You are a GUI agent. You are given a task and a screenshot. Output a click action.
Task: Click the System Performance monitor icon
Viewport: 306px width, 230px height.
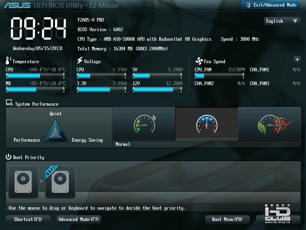[x=9, y=103]
